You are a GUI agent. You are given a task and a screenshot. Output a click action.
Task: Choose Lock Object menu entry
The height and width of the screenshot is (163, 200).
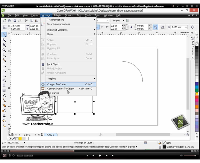click(x=68, y=64)
